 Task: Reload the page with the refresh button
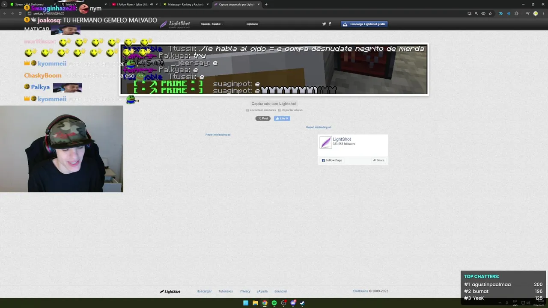pyautogui.click(x=20, y=13)
